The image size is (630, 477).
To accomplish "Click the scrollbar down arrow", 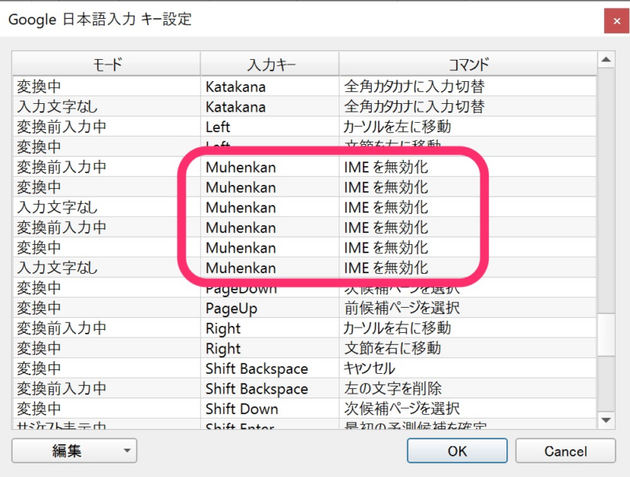I will [x=606, y=420].
